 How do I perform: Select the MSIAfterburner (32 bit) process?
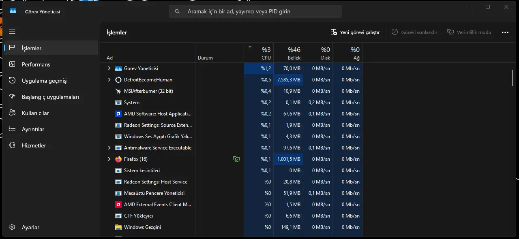tap(148, 91)
